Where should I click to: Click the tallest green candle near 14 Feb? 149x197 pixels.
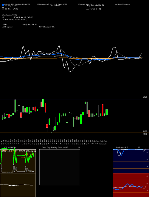point(15,106)
